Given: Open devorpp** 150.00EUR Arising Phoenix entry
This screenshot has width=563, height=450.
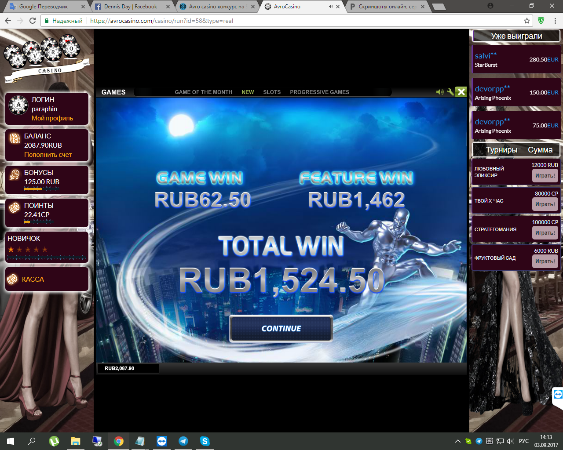Looking at the screenshot, I should [x=516, y=92].
